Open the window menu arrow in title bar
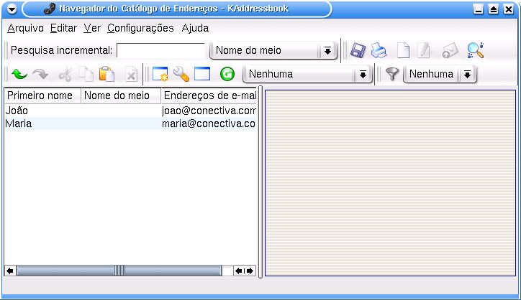The width and height of the screenshot is (521, 300). click(x=12, y=9)
